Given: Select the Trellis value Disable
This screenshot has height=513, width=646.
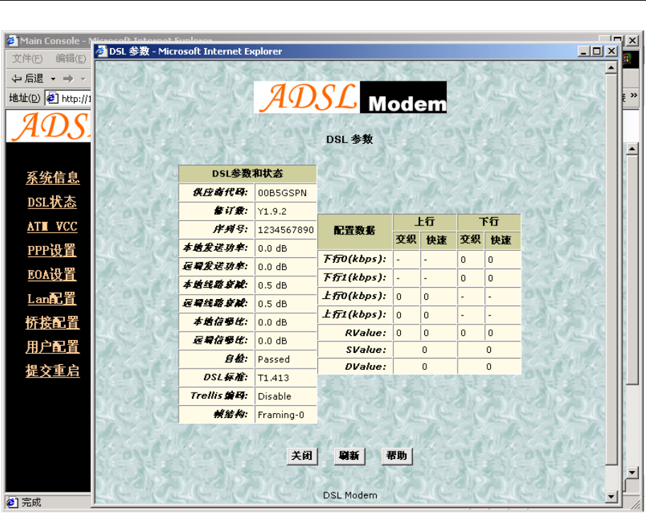Looking at the screenshot, I should (274, 396).
